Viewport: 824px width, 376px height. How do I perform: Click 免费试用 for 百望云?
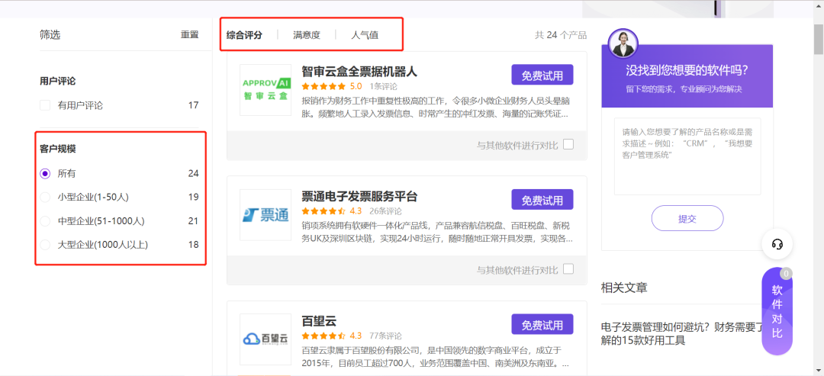coord(542,325)
